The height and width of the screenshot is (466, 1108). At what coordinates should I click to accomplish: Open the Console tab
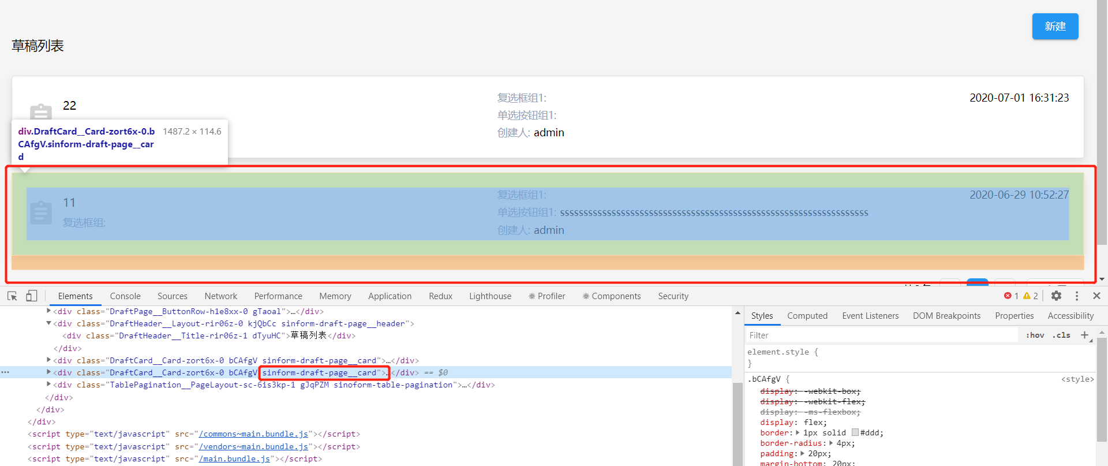coord(125,296)
